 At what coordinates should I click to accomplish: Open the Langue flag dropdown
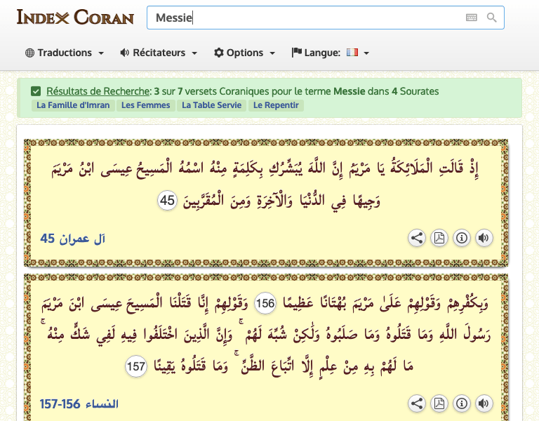(331, 53)
